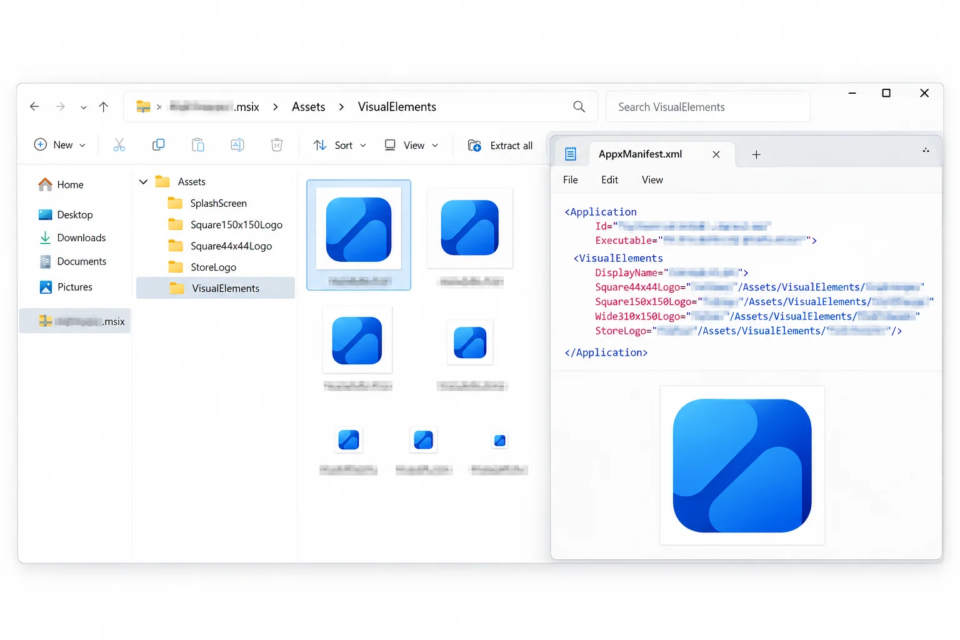Click the .msix breadcrumb segment
The width and height of the screenshot is (960, 640).
point(214,107)
